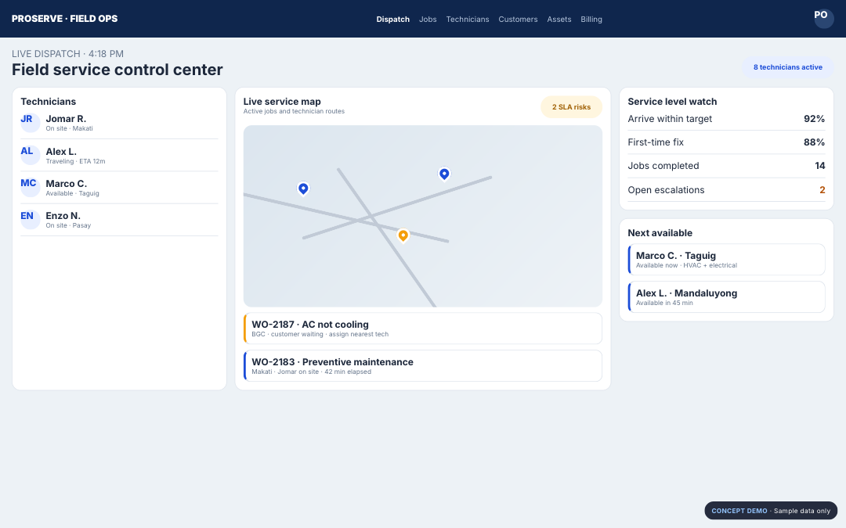Click the Service level watch heading
The height and width of the screenshot is (528, 846).
[x=672, y=101]
